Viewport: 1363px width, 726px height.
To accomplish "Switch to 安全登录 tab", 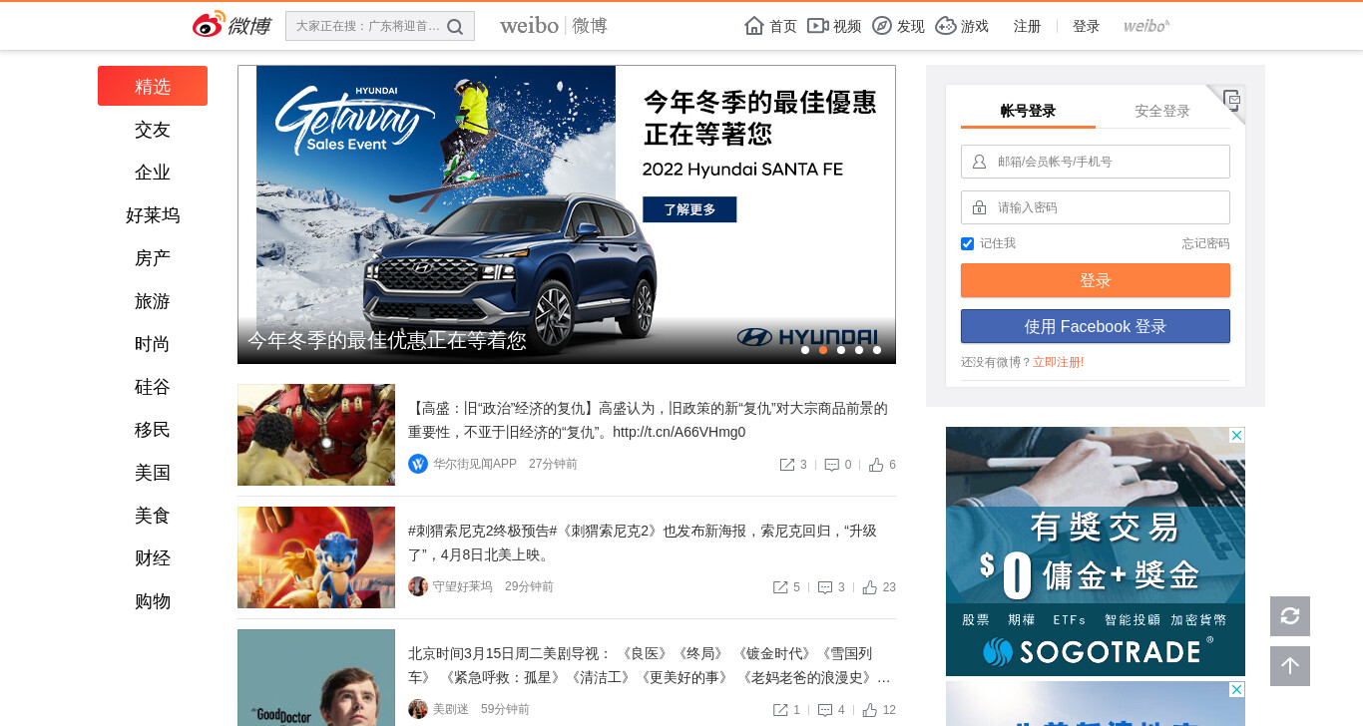I will pos(1162,111).
